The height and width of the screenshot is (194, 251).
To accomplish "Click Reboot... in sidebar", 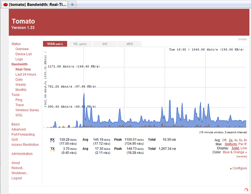I will coord(18,168).
